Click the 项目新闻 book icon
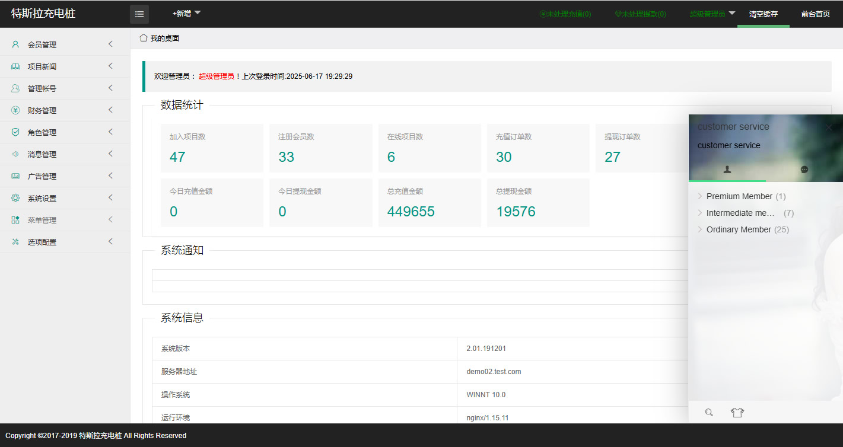This screenshot has height=447, width=843. (x=15, y=66)
